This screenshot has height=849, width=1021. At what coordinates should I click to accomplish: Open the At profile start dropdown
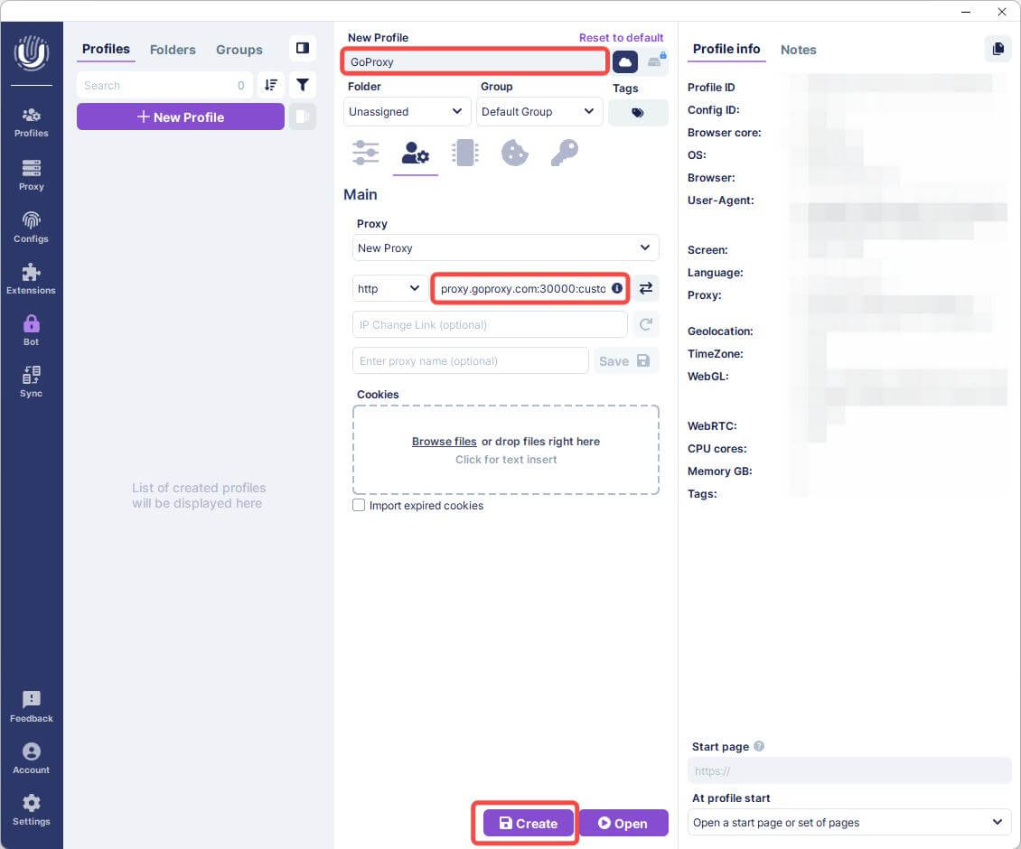click(x=848, y=822)
